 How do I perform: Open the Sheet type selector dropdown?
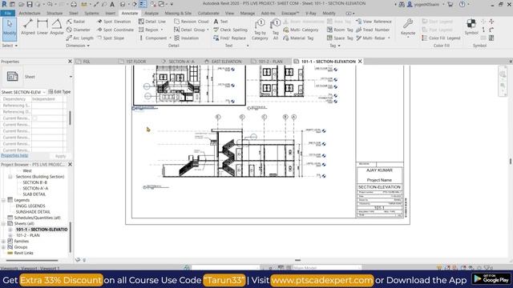click(x=71, y=77)
